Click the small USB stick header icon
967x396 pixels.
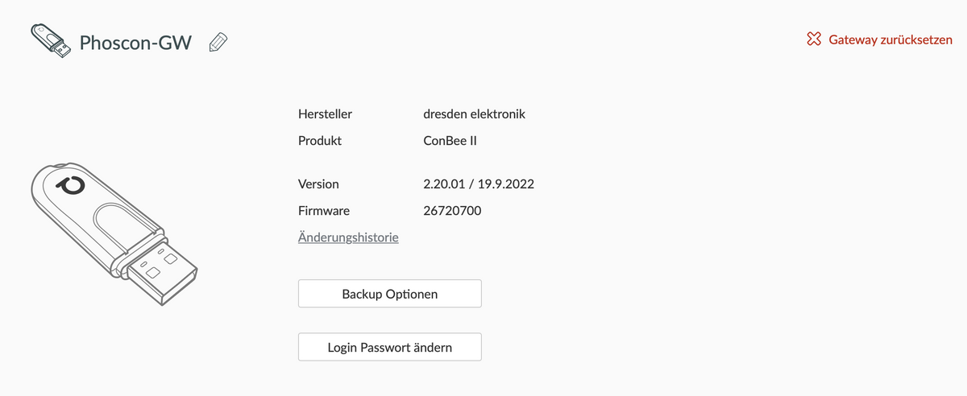[x=50, y=40]
